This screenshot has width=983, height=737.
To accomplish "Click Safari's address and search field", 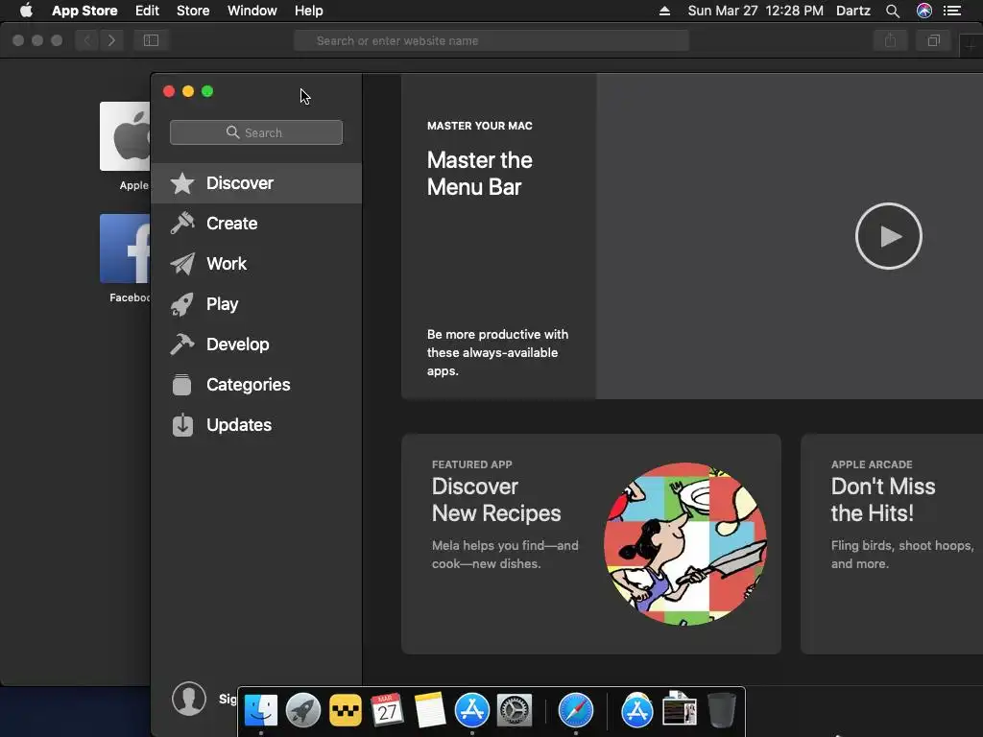I will pyautogui.click(x=491, y=40).
